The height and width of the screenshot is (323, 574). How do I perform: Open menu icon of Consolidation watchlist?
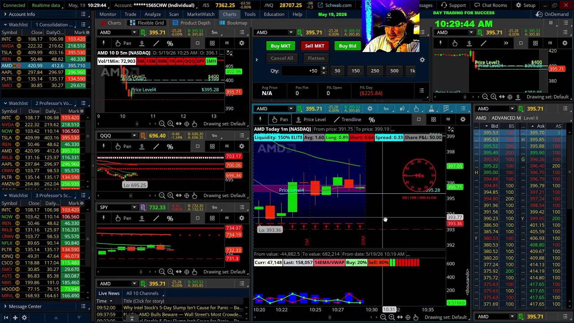point(83,25)
